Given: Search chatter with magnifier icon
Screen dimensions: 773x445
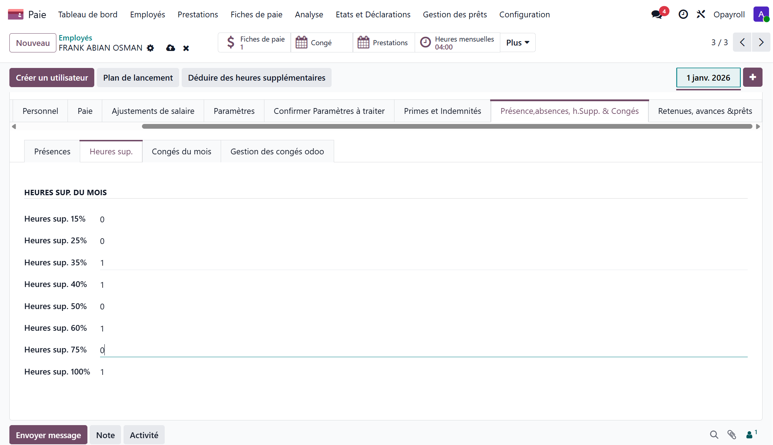Looking at the screenshot, I should [714, 435].
